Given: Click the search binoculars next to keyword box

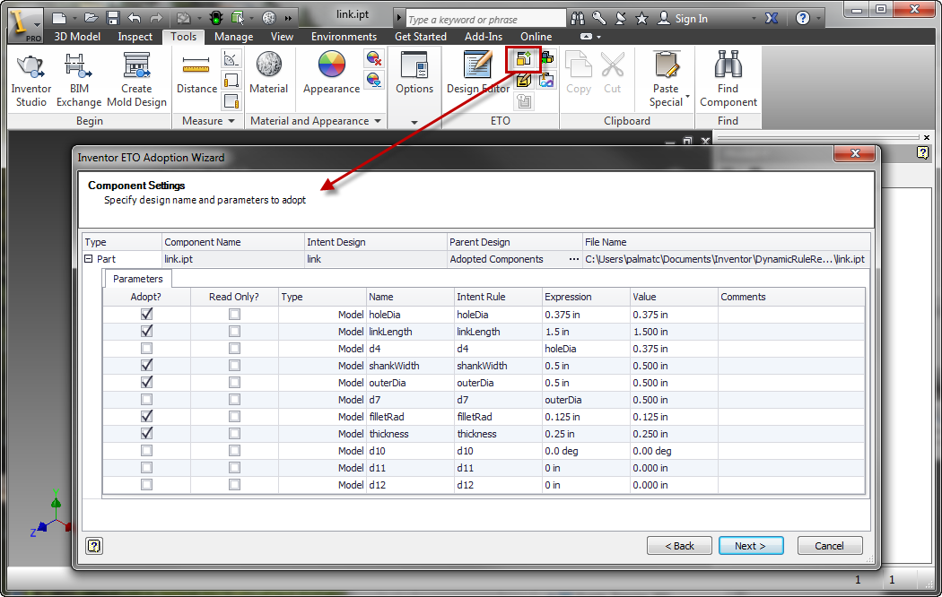Looking at the screenshot, I should (x=578, y=18).
